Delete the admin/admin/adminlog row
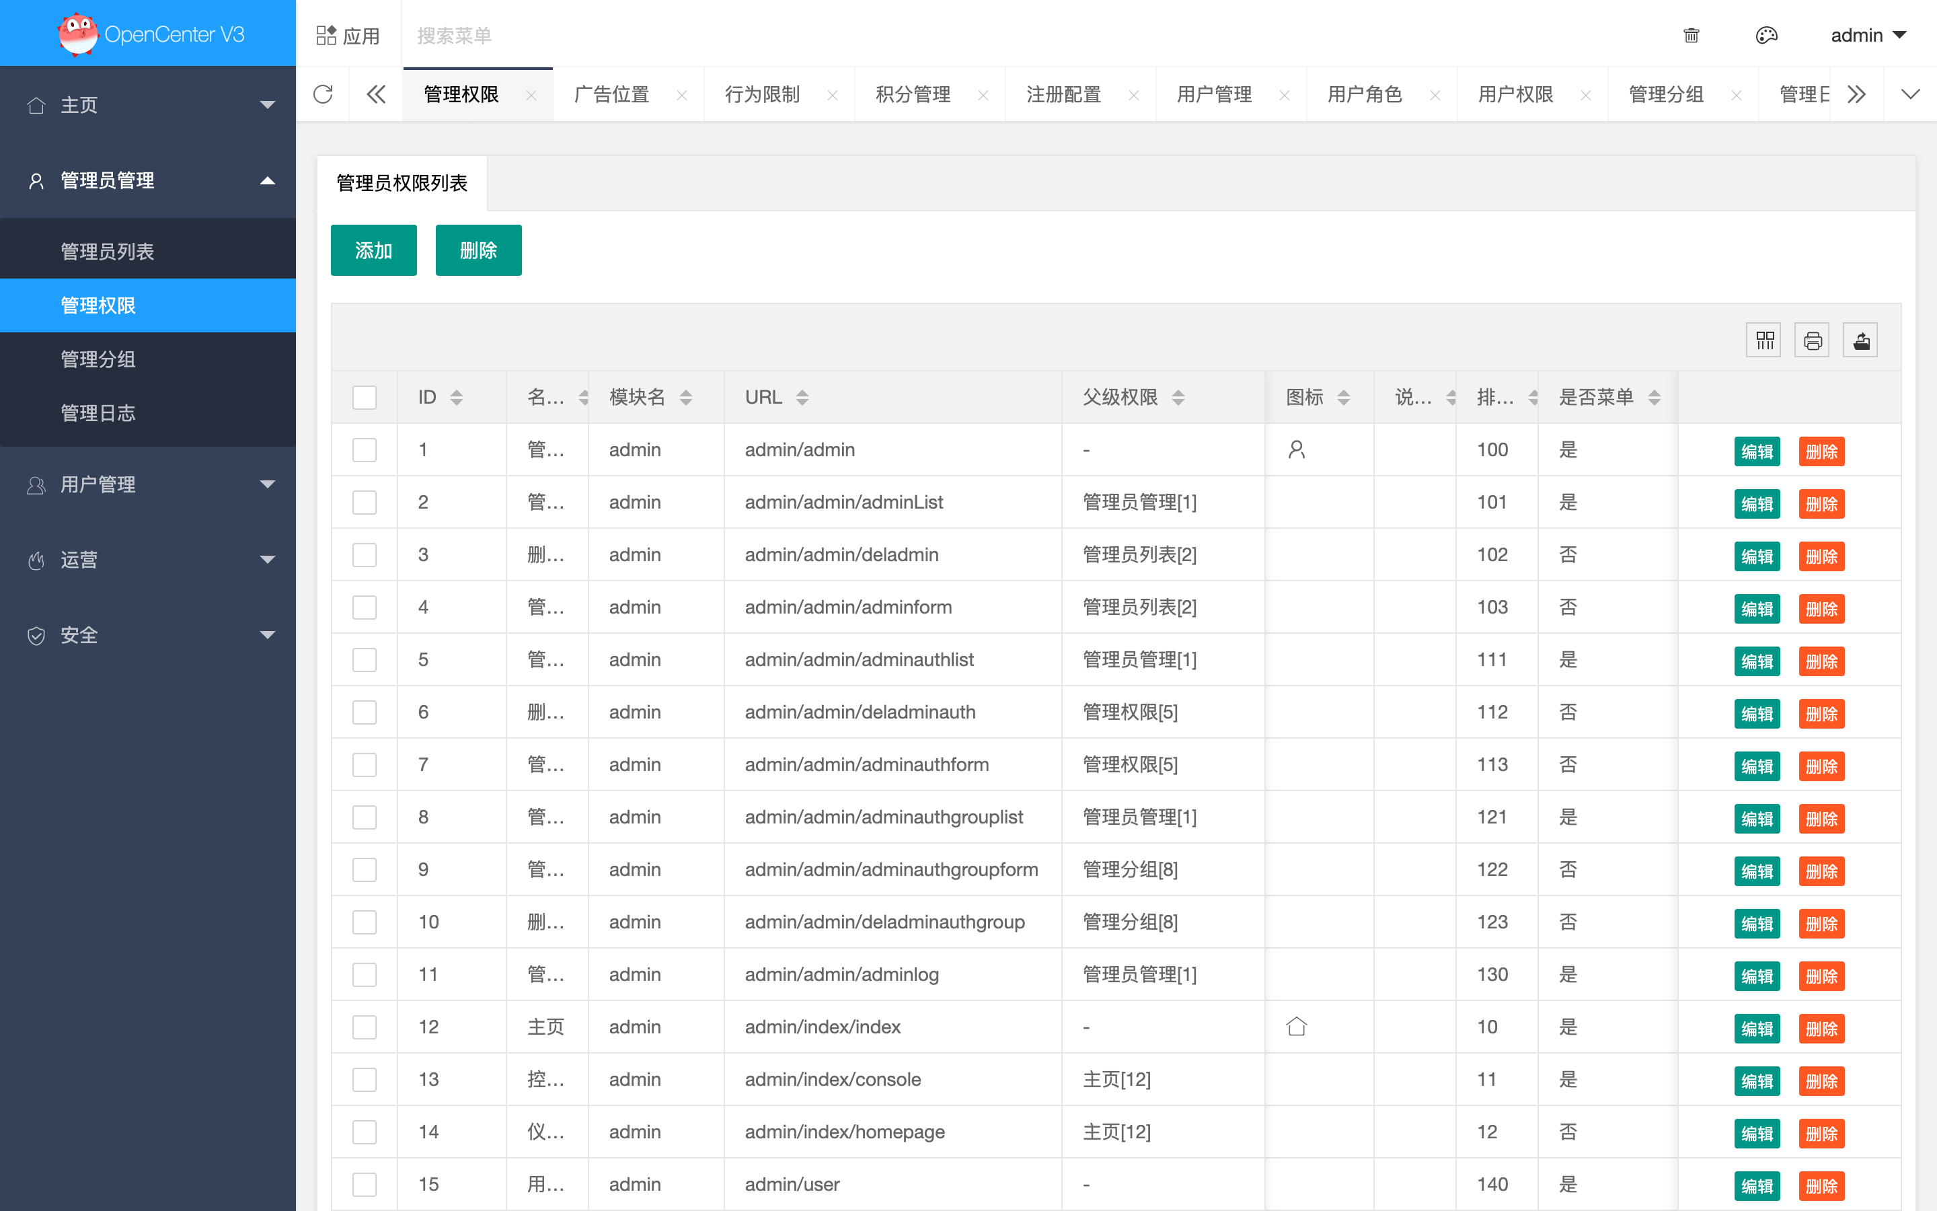The width and height of the screenshot is (1937, 1211). tap(1822, 976)
